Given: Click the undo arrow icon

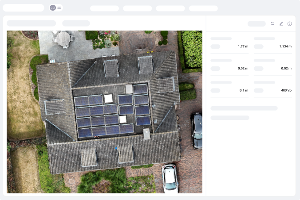Looking at the screenshot, I should tap(272, 23).
